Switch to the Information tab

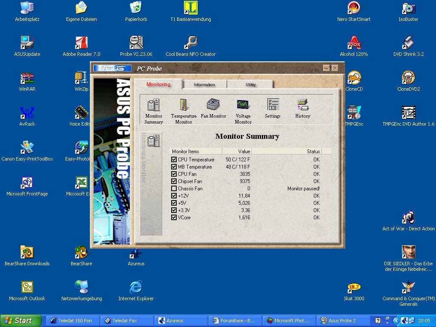click(x=204, y=85)
